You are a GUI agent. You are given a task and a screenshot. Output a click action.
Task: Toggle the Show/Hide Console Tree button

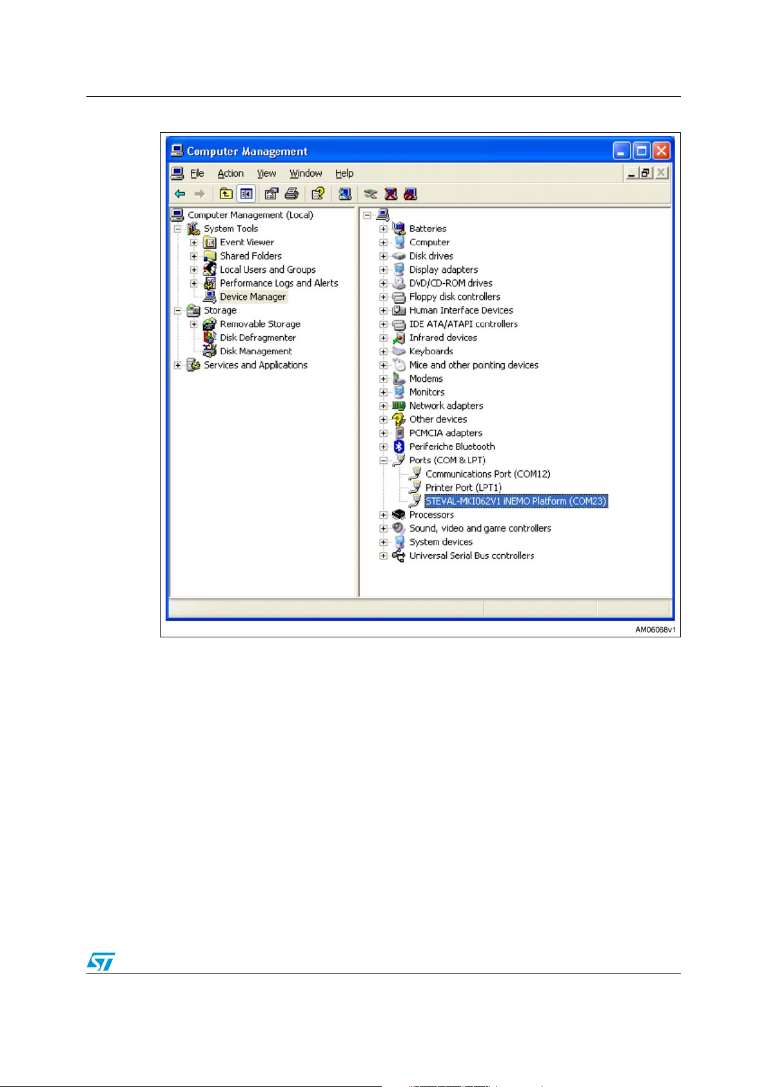246,194
